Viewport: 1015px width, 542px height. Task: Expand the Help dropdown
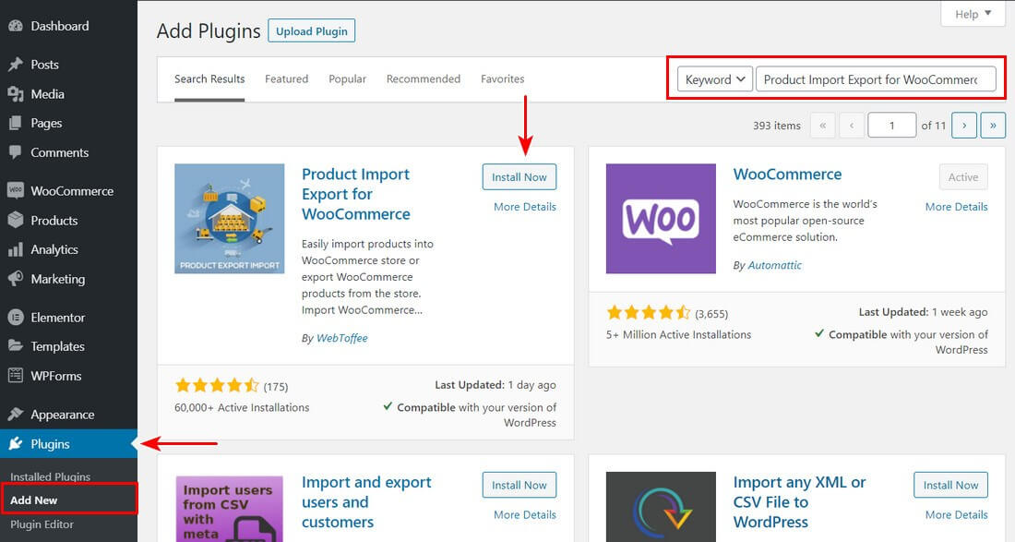973,14
